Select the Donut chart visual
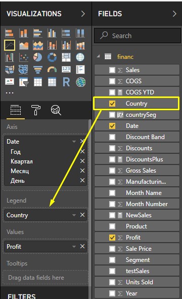Screen dimensions: 182x299 52,57
